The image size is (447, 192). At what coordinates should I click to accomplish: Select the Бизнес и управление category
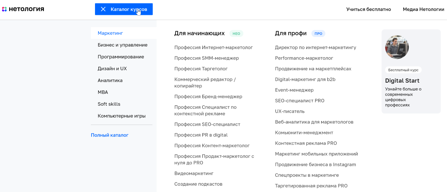click(123, 45)
